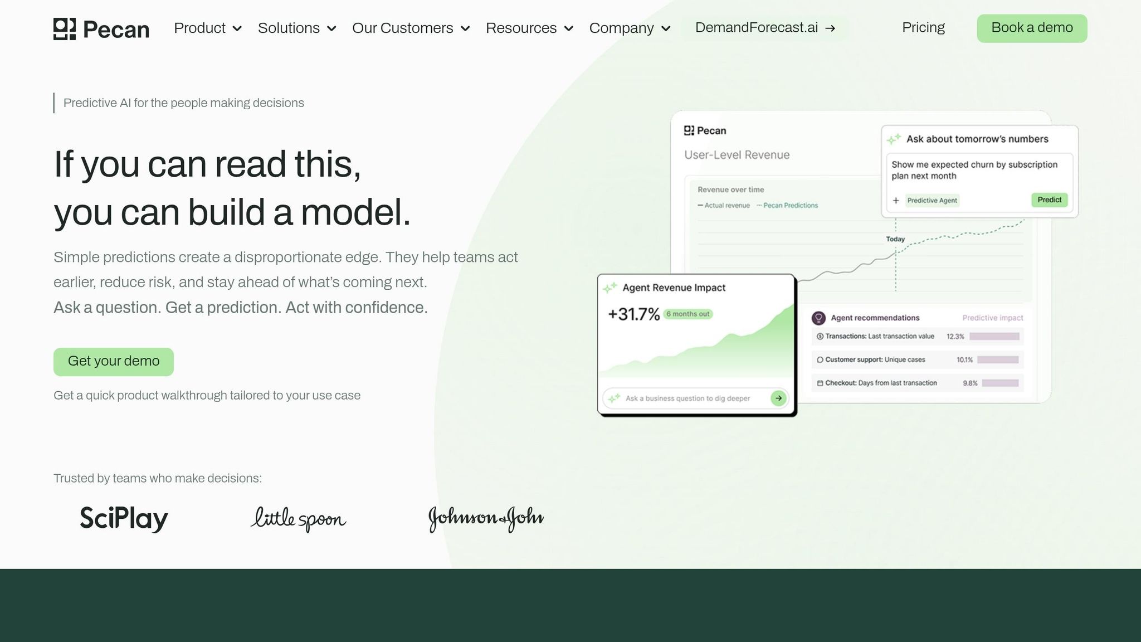Click the sparkle icon by Agent Revenue Impact
1141x642 pixels.
pos(610,288)
